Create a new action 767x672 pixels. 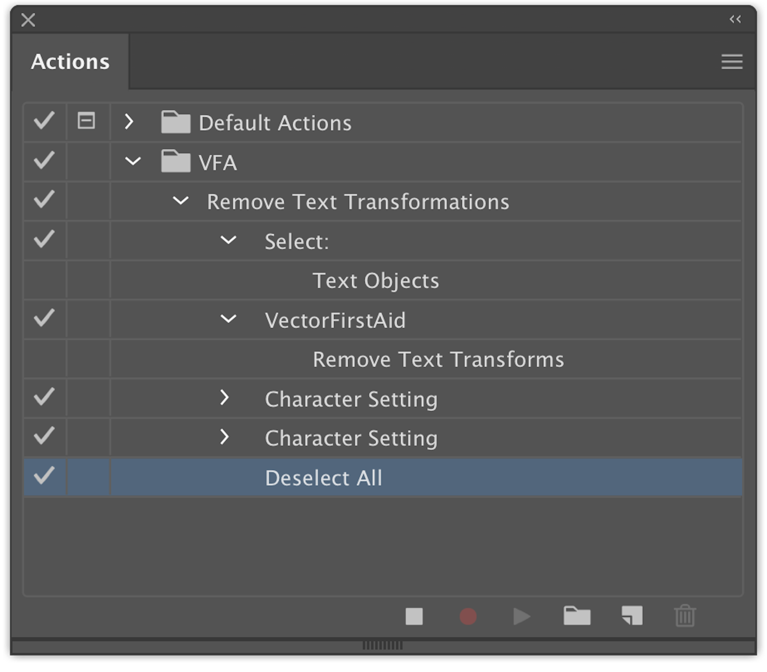pos(631,617)
